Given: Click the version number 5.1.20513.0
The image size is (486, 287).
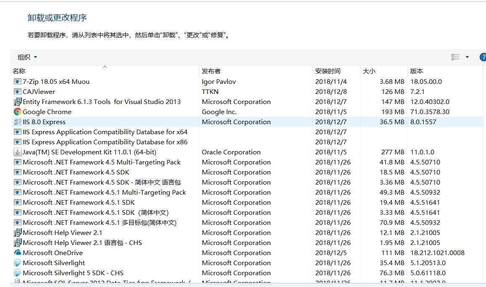Looking at the screenshot, I should pyautogui.click(x=428, y=263).
